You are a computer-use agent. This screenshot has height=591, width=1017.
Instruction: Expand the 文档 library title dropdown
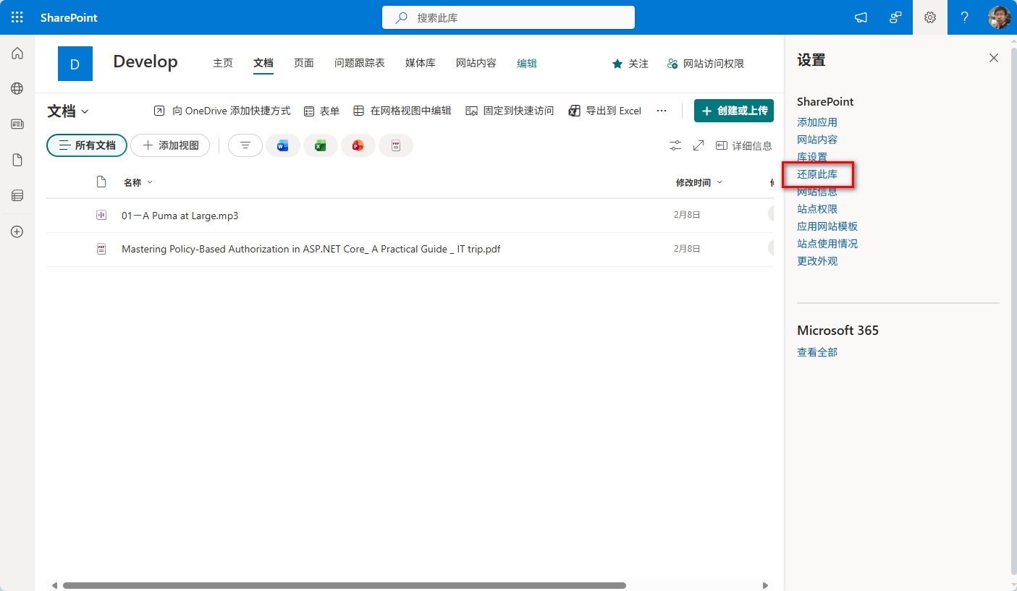68,111
